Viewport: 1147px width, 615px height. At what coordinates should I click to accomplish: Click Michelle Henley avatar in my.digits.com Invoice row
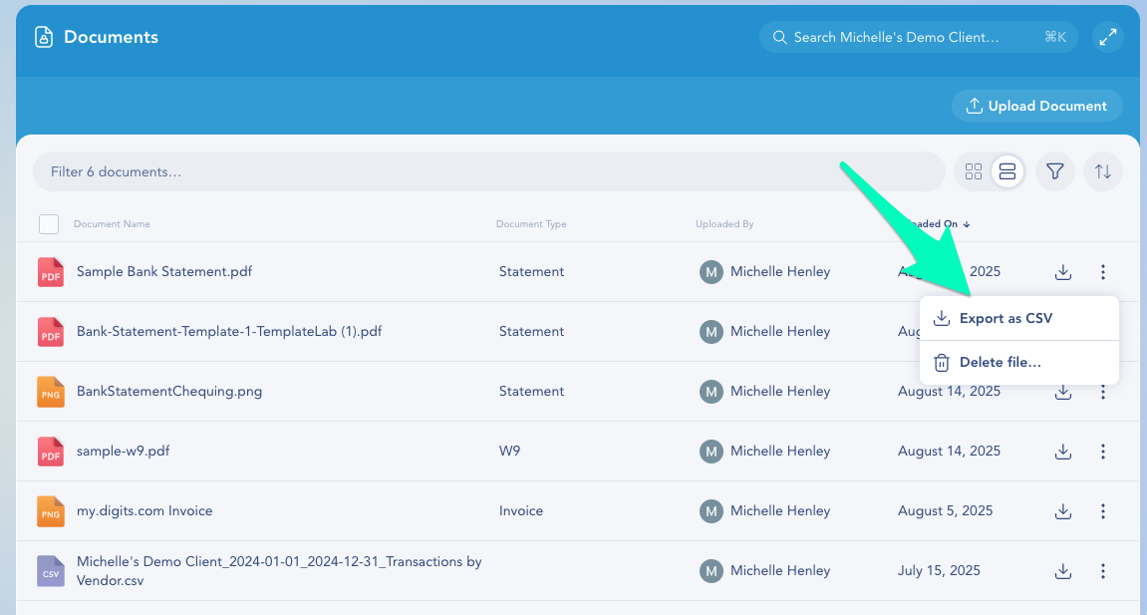click(x=712, y=511)
